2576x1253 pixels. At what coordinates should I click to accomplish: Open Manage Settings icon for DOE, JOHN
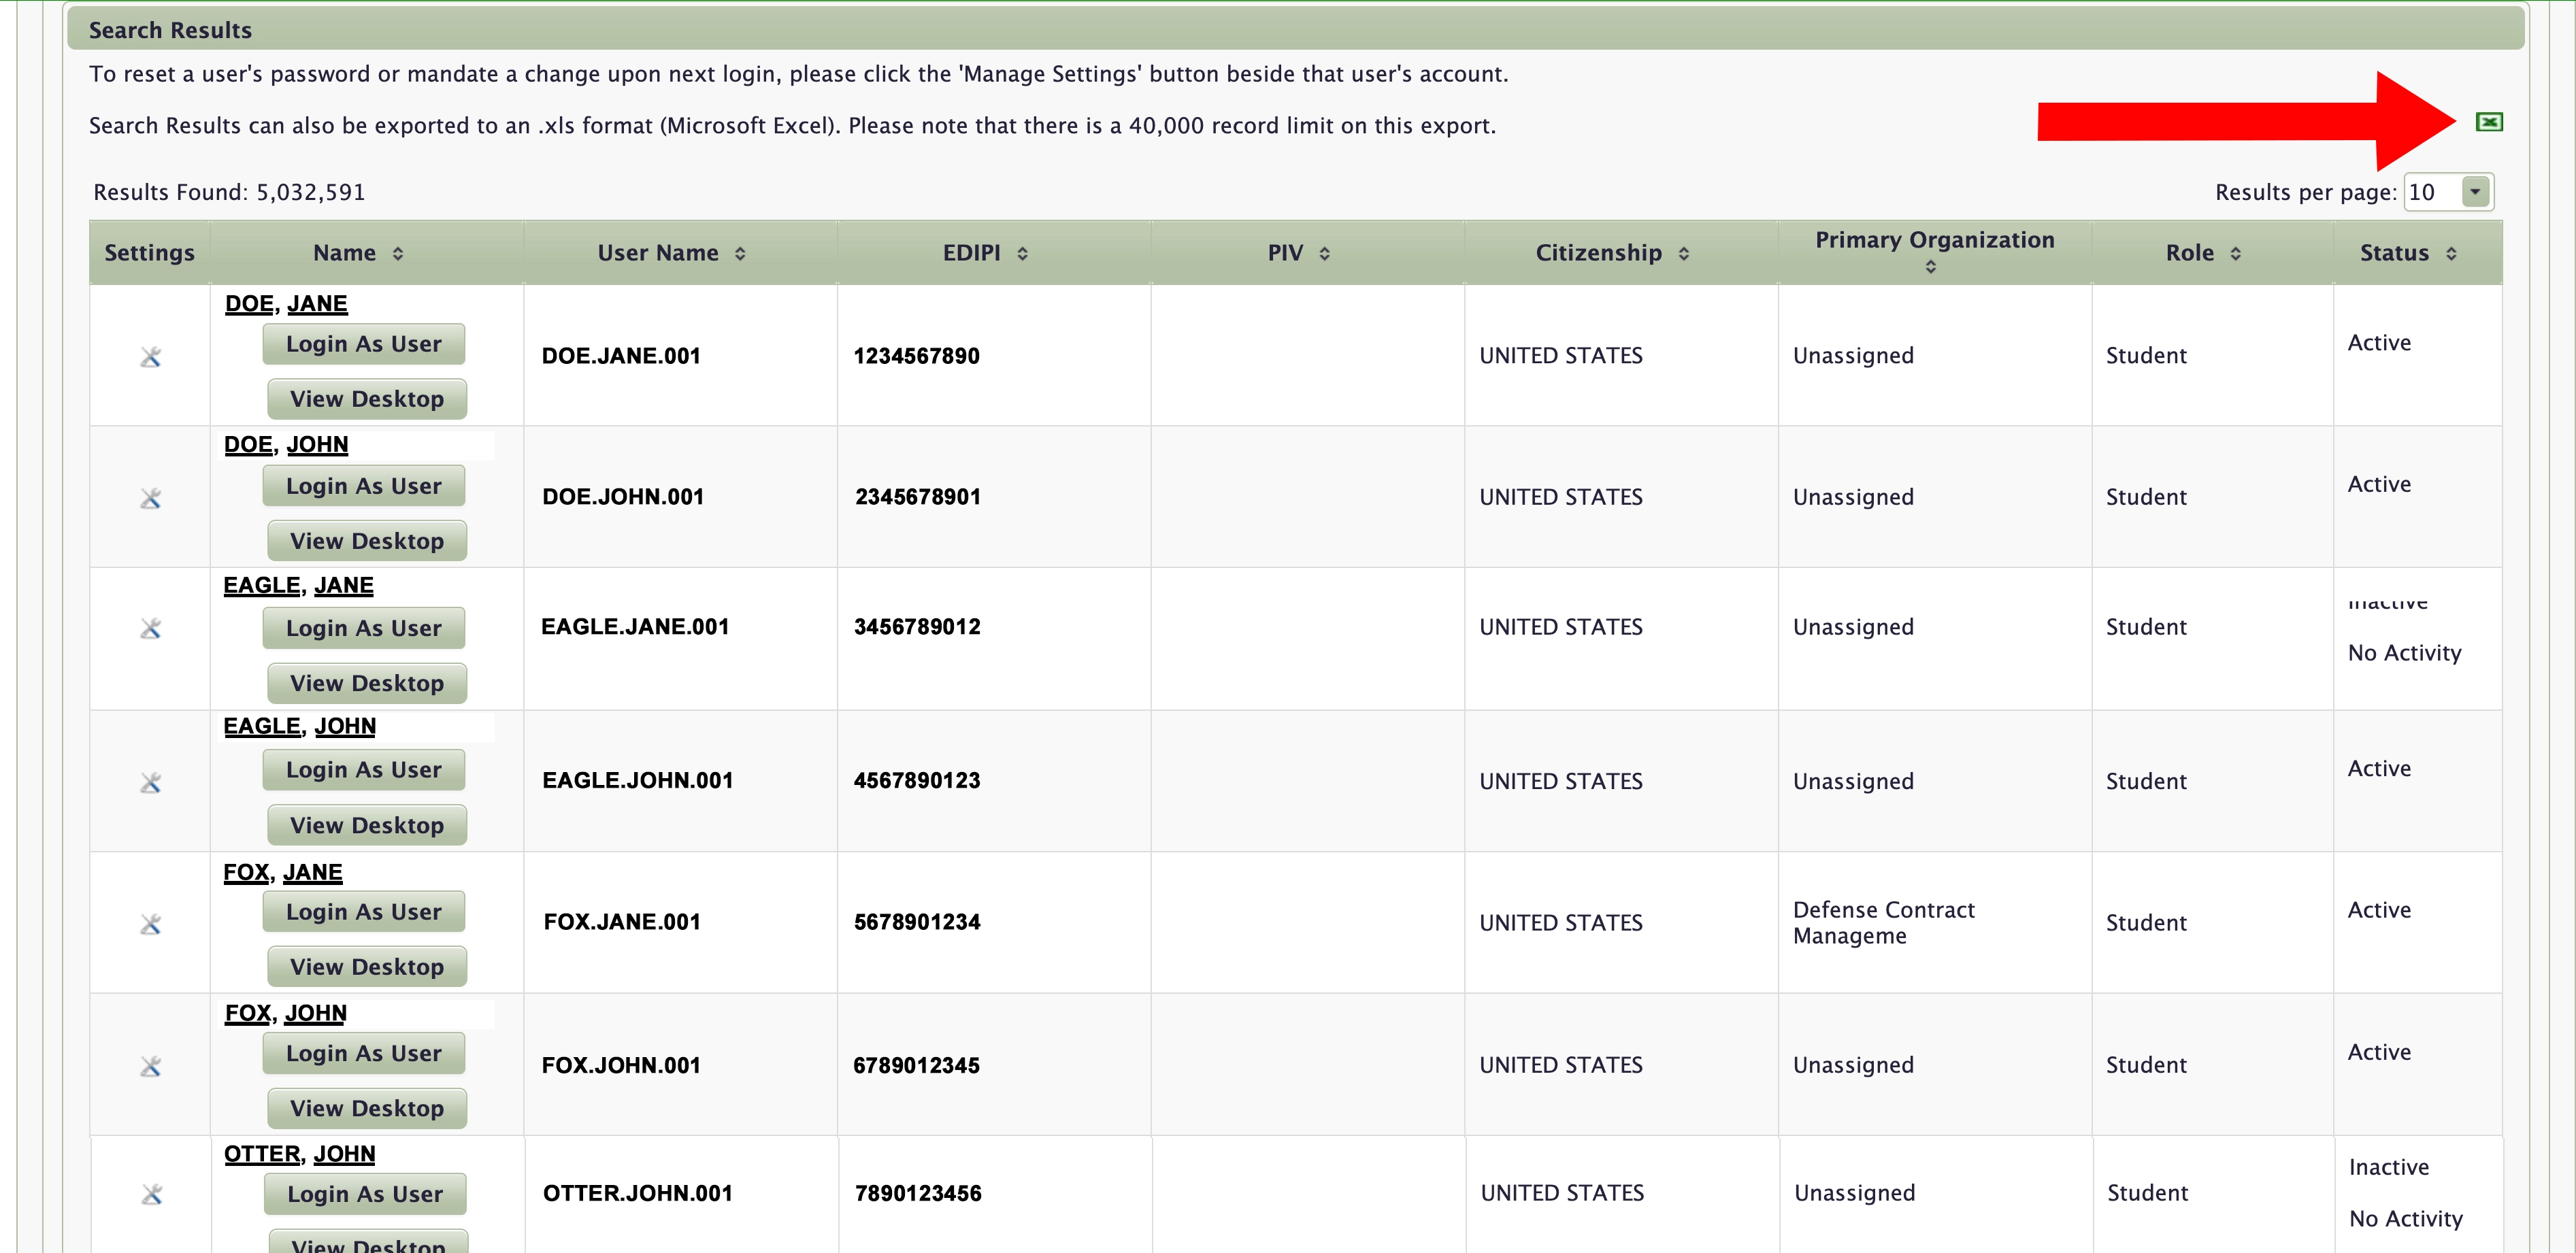tap(151, 498)
